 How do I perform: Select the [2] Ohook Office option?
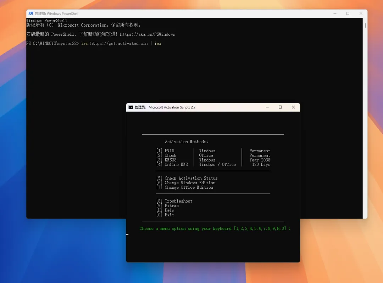[x=166, y=155]
